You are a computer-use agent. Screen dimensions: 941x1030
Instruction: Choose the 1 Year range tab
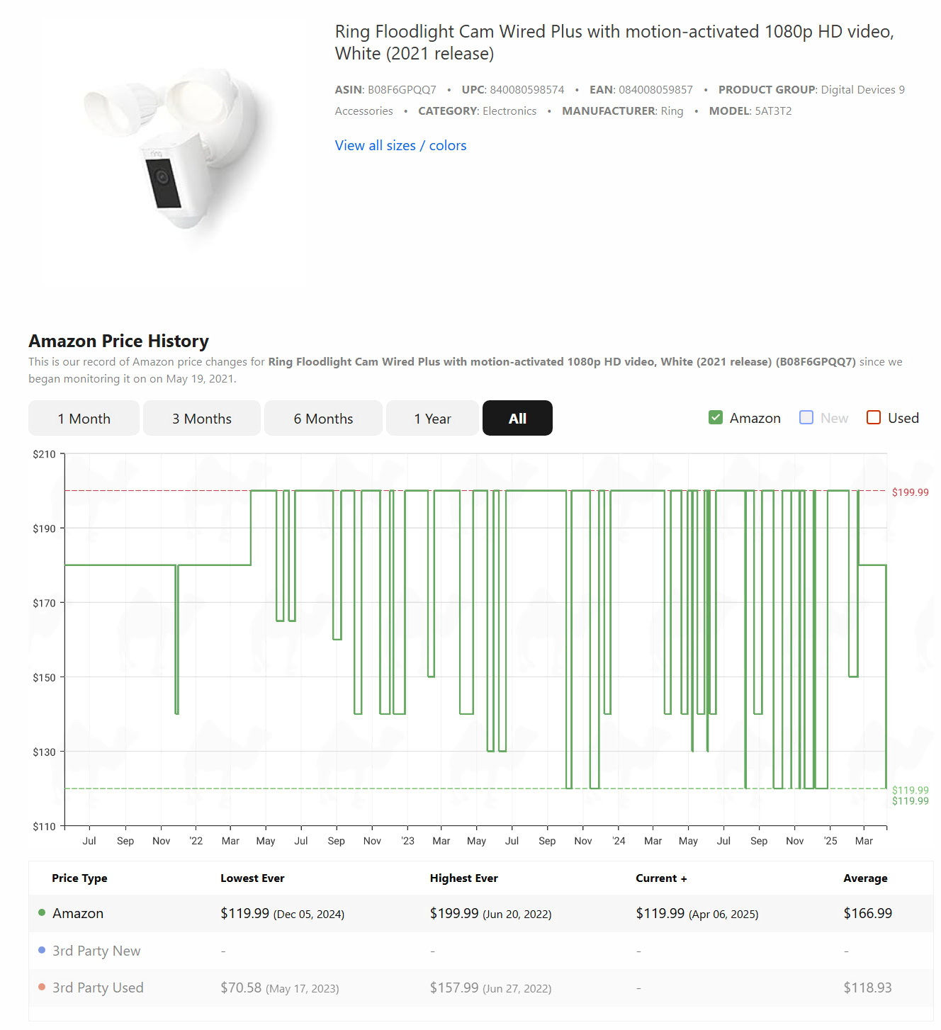pyautogui.click(x=432, y=418)
